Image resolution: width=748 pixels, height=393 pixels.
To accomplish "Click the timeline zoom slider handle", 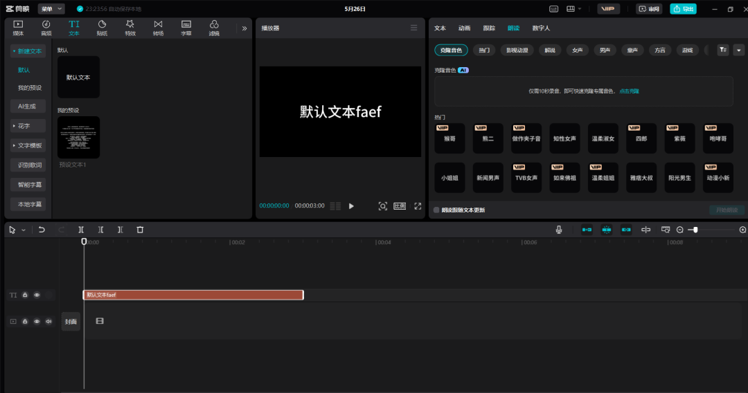I will (x=695, y=230).
